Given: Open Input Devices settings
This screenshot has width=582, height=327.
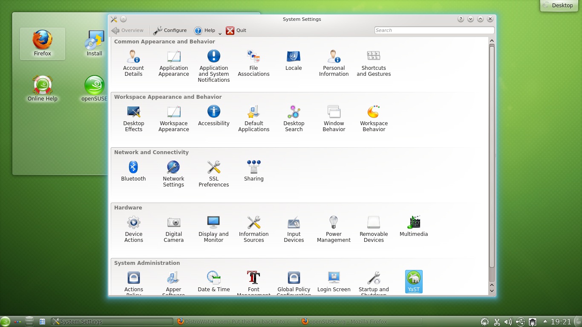Looking at the screenshot, I should tap(294, 229).
